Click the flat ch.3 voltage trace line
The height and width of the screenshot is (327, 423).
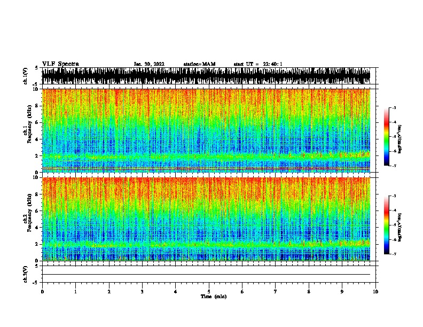206,275
